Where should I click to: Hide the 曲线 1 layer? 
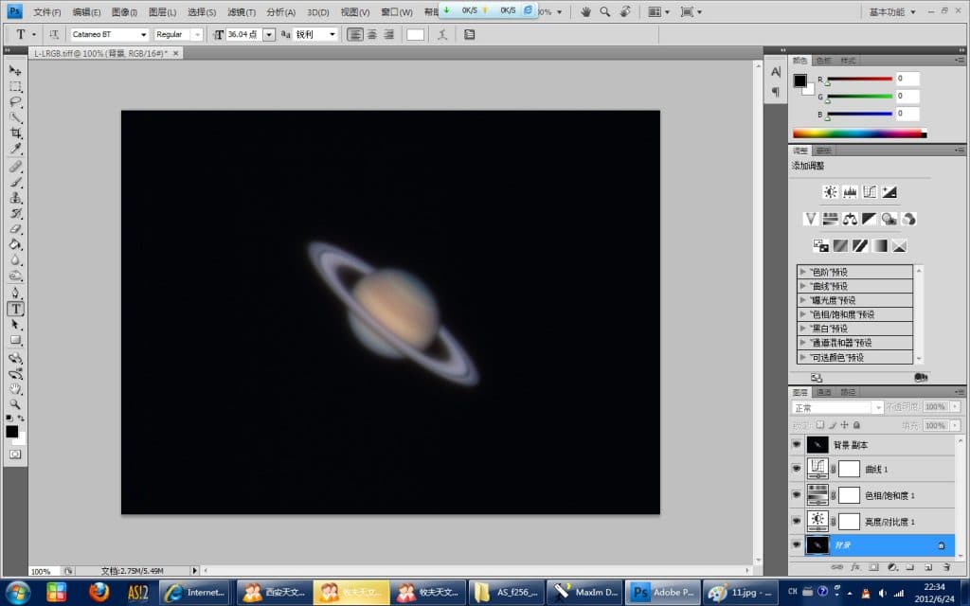[797, 469]
